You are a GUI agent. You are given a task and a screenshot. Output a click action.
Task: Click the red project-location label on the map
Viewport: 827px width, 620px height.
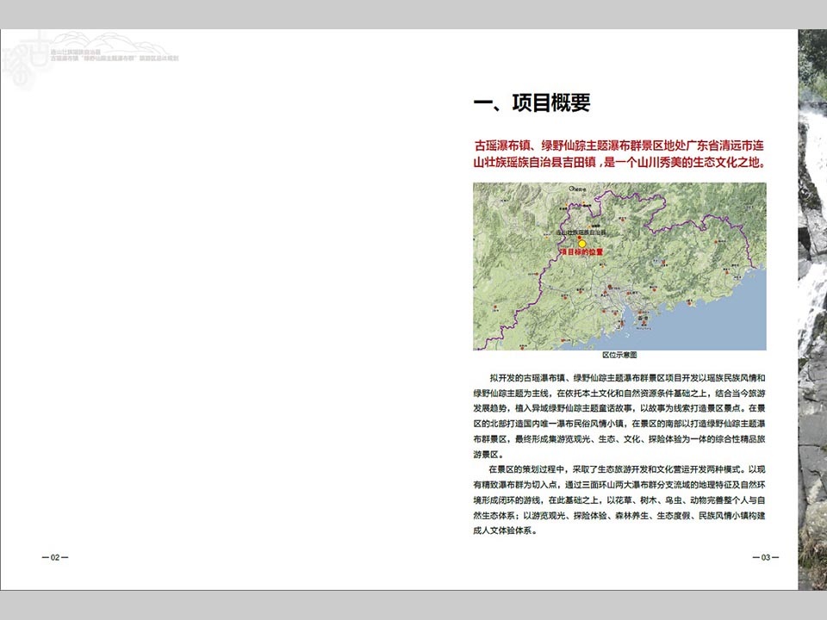point(581,252)
